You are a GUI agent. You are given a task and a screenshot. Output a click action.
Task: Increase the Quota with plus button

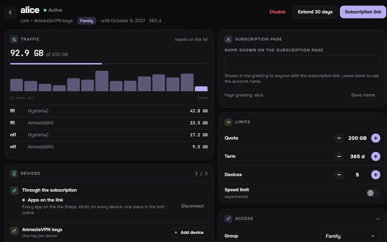376,138
